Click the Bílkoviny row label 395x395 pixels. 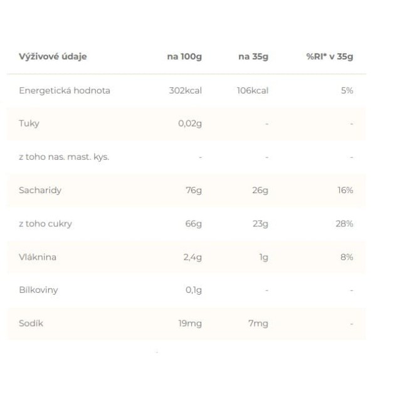pos(38,290)
